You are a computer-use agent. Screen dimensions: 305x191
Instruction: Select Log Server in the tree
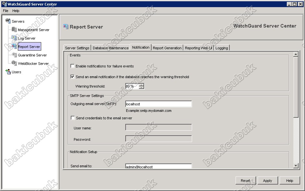(x=27, y=38)
